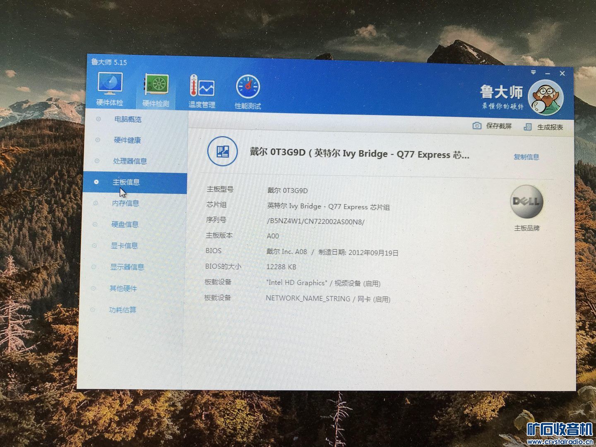Select 处理器信息 in the sidebar

coord(130,161)
